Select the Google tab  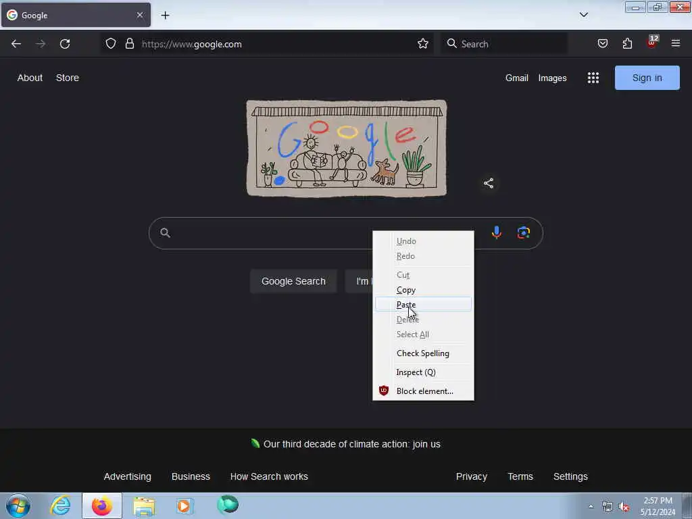[x=76, y=16]
